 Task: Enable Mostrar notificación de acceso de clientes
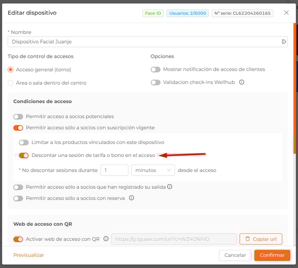coord(155,69)
